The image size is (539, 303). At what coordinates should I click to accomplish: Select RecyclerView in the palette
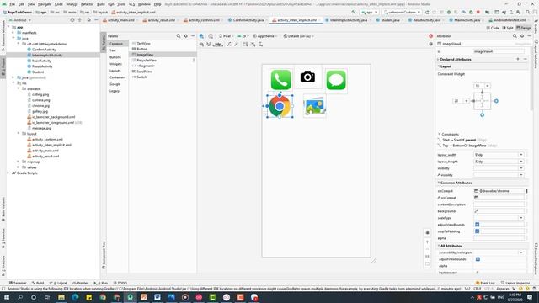(x=147, y=60)
